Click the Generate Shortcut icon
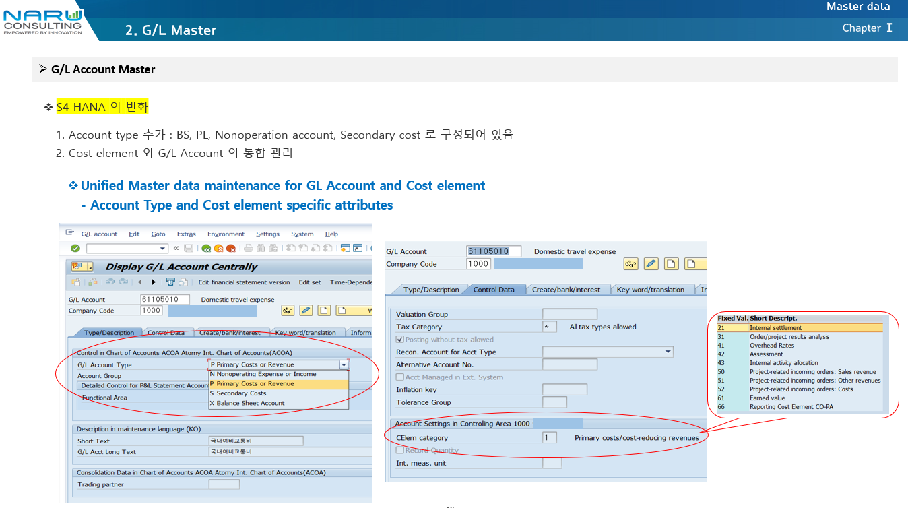The height and width of the screenshot is (508, 908). click(x=358, y=249)
